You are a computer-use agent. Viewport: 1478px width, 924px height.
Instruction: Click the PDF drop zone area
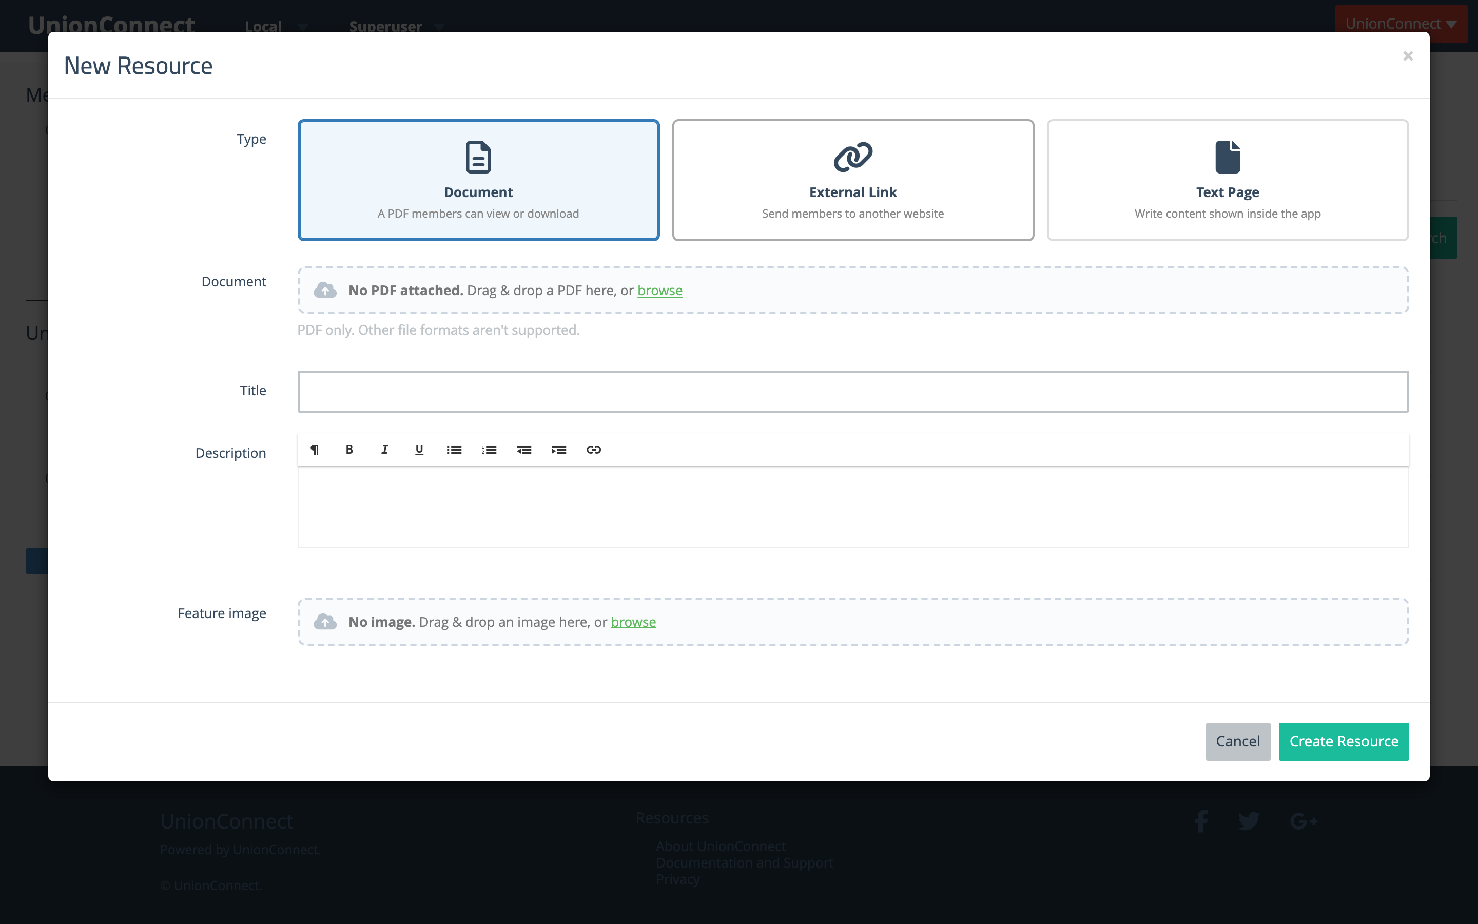pos(852,290)
